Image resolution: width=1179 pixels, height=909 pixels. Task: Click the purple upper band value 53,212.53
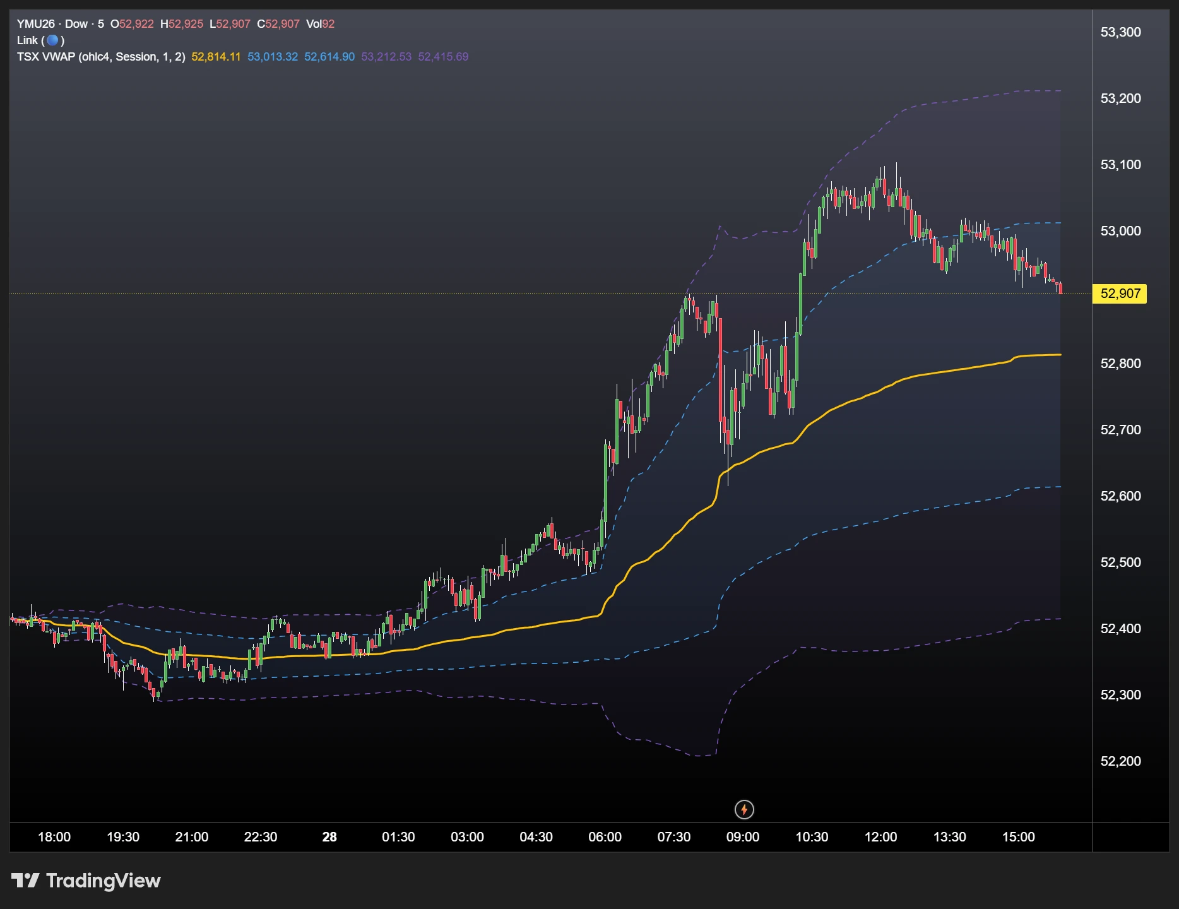[x=386, y=57]
